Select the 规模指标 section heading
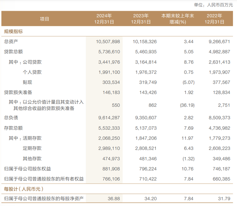Viewport: 237px width, 206px height. [x=13, y=31]
